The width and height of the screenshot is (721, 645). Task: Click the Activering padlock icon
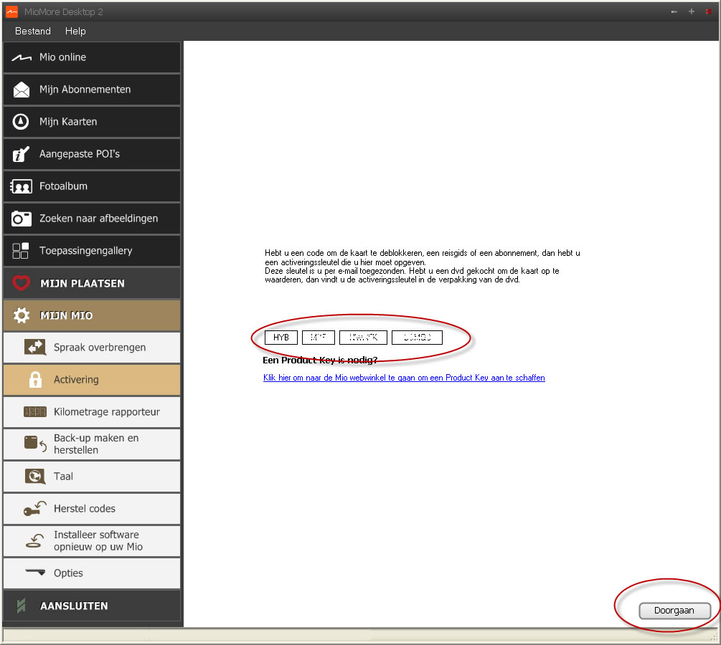(35, 379)
